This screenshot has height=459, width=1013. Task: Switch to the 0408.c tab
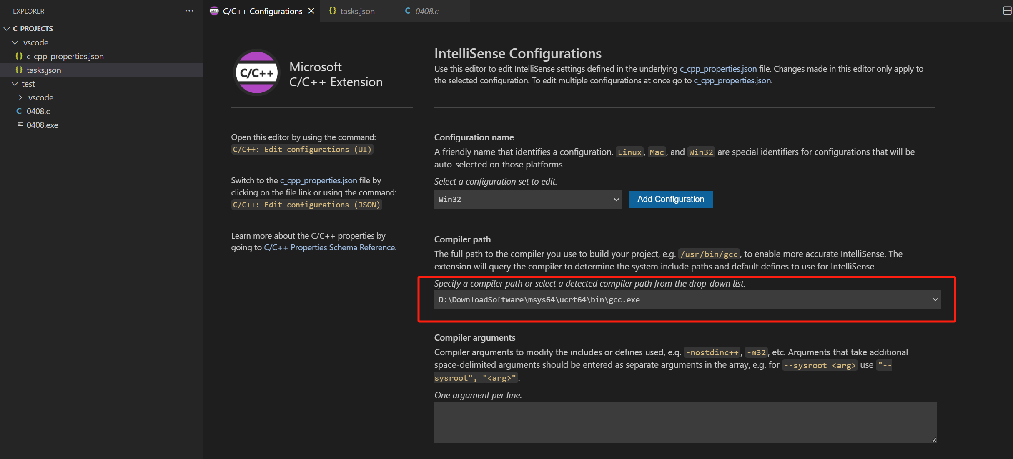[426, 11]
